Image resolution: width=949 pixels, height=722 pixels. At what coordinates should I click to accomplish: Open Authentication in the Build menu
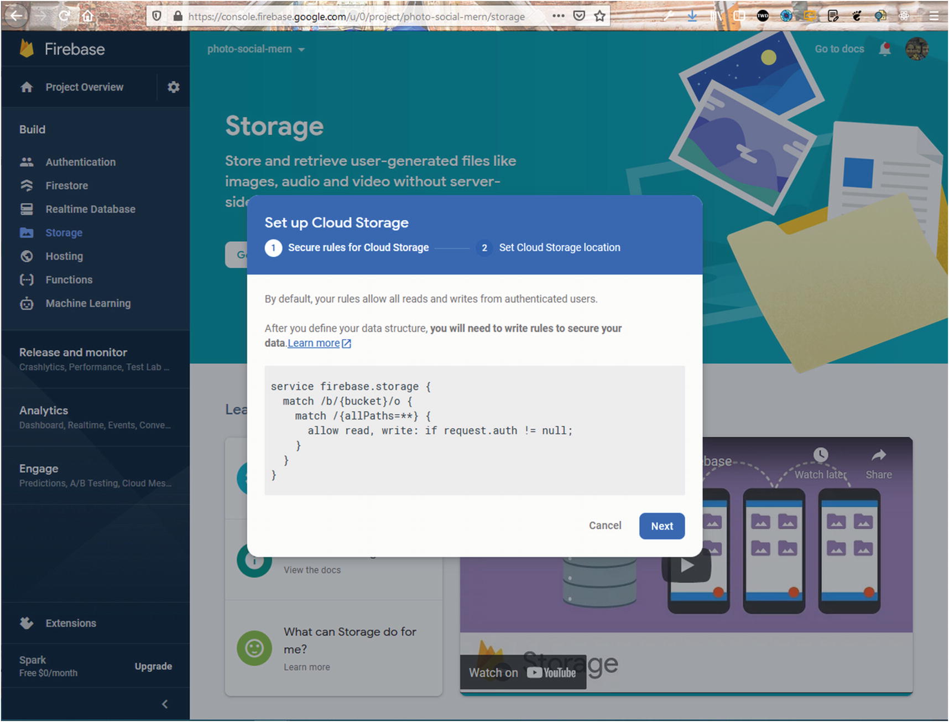(x=80, y=162)
